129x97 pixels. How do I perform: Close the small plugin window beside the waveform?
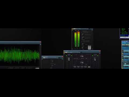[x=63, y=57]
